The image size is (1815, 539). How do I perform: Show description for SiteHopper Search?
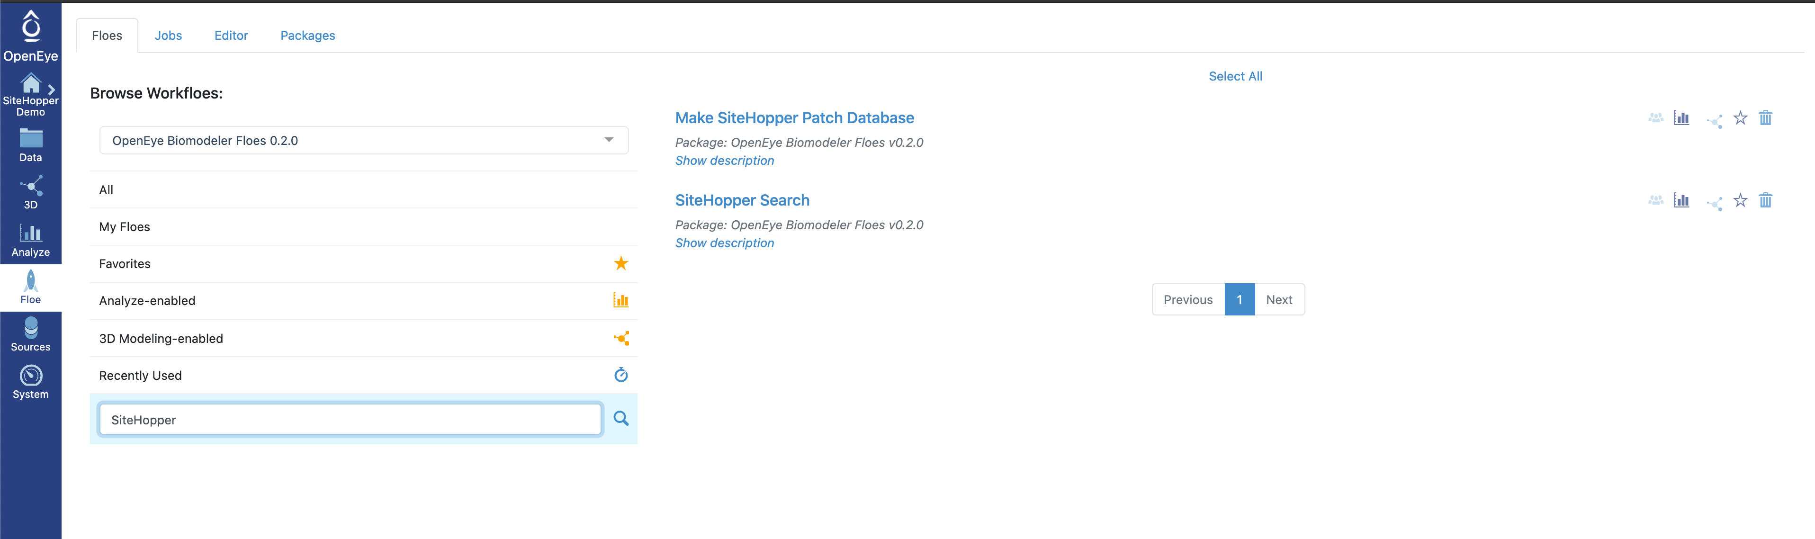(x=724, y=243)
